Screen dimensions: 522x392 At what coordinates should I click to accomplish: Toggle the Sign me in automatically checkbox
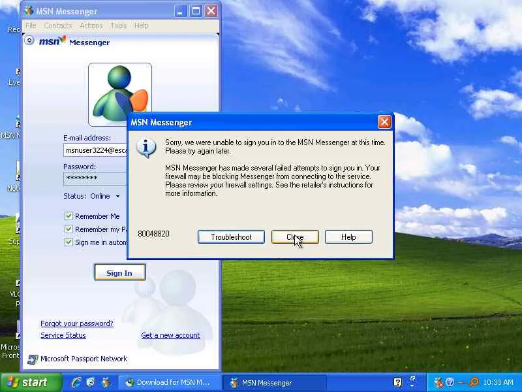69,242
